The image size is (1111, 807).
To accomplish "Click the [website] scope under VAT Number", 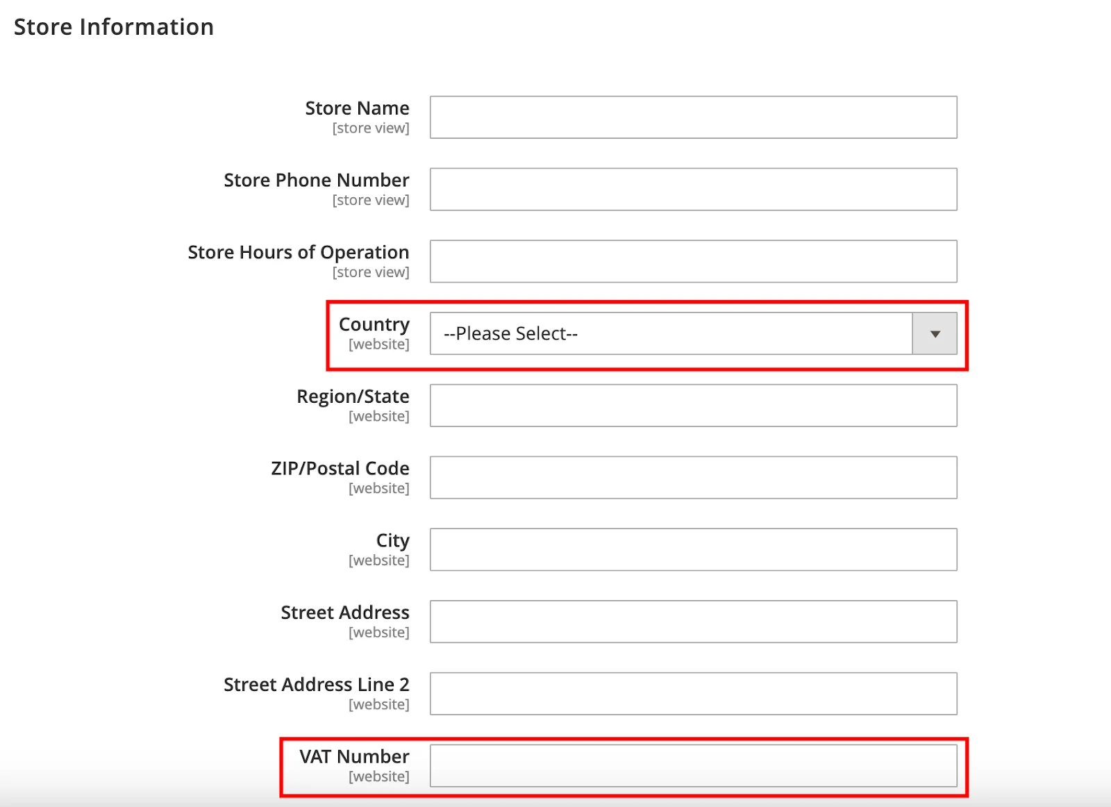I will pos(379,776).
